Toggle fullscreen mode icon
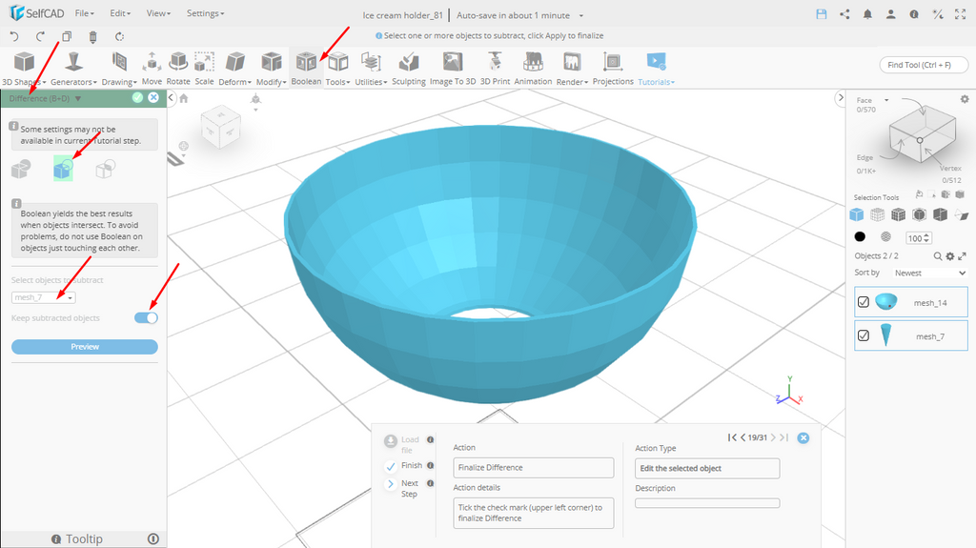The width and height of the screenshot is (976, 548). (x=961, y=14)
